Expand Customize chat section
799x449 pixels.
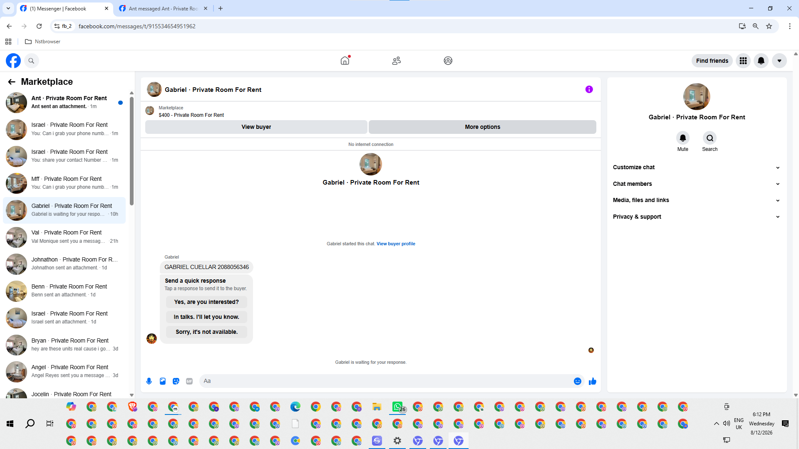point(697,167)
